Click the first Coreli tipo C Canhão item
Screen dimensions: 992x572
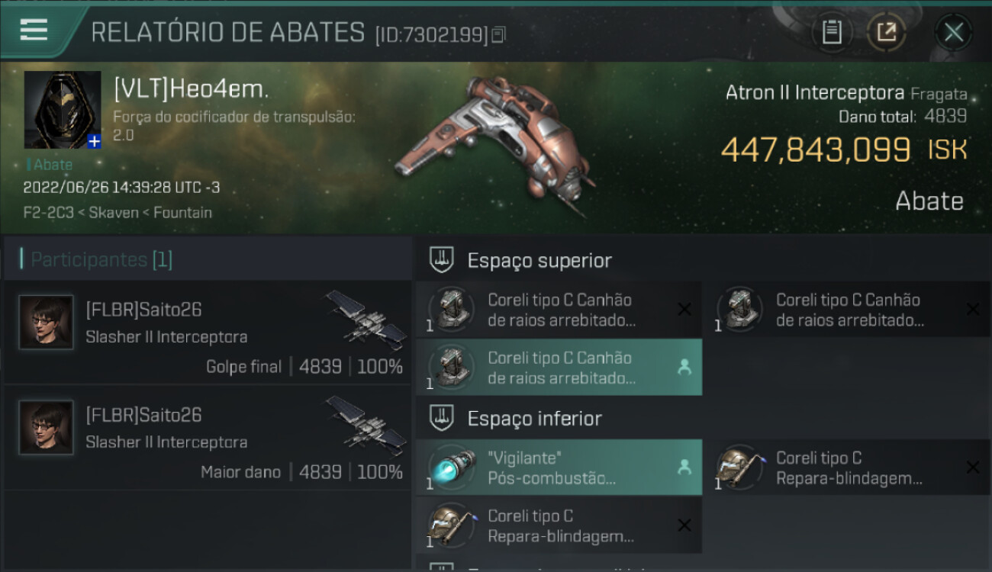click(559, 310)
